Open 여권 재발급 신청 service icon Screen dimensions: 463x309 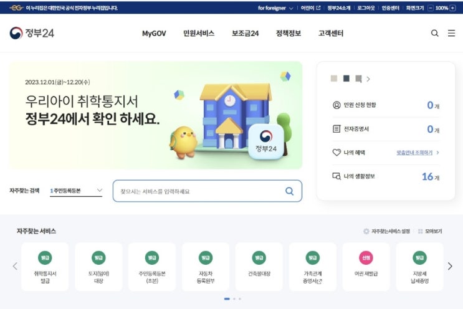point(366,258)
